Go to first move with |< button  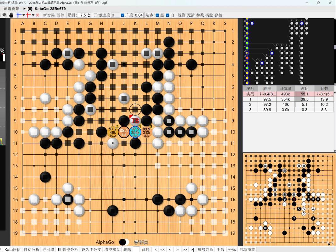(155, 250)
